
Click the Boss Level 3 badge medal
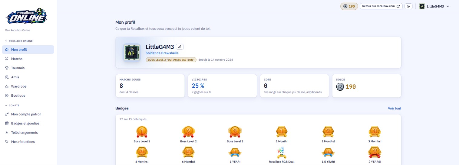[235, 132]
